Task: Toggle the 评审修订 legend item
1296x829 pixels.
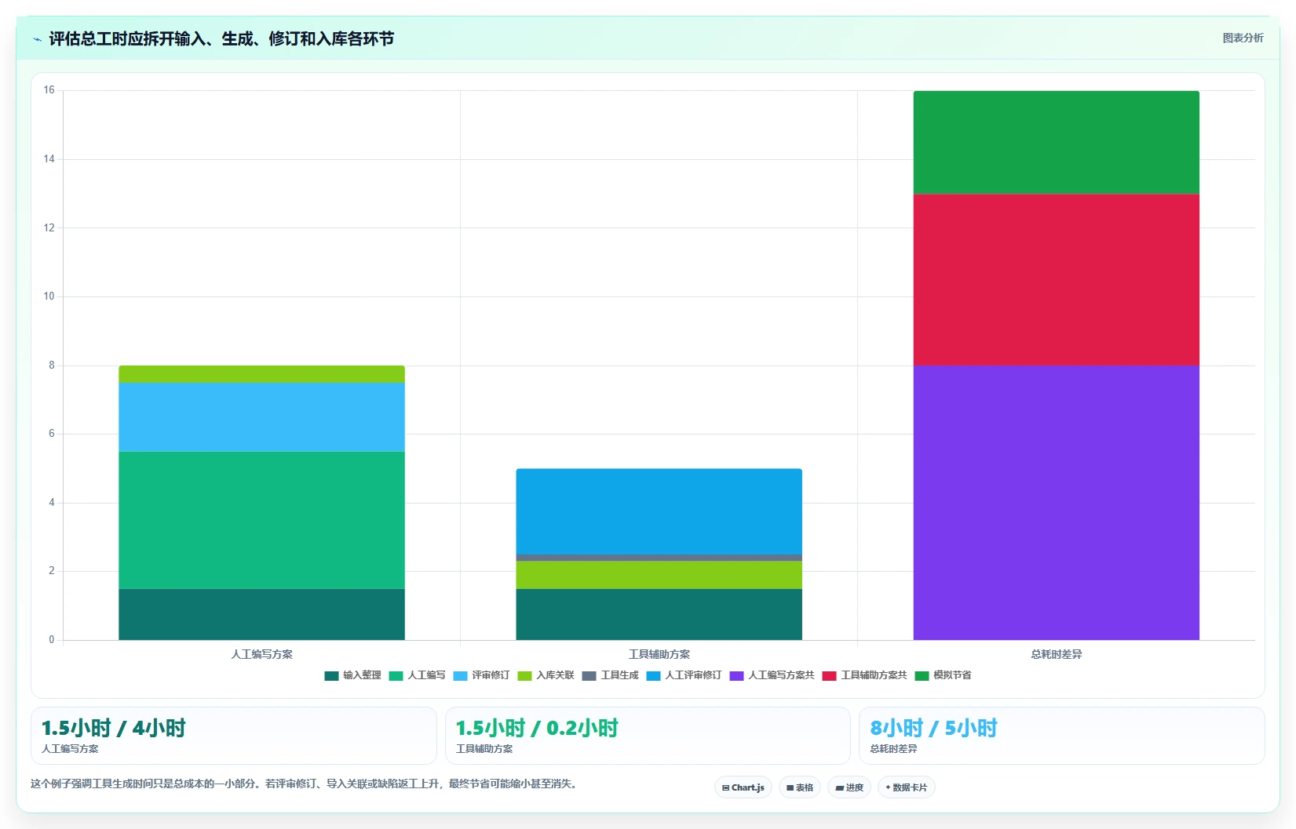Action: point(481,675)
